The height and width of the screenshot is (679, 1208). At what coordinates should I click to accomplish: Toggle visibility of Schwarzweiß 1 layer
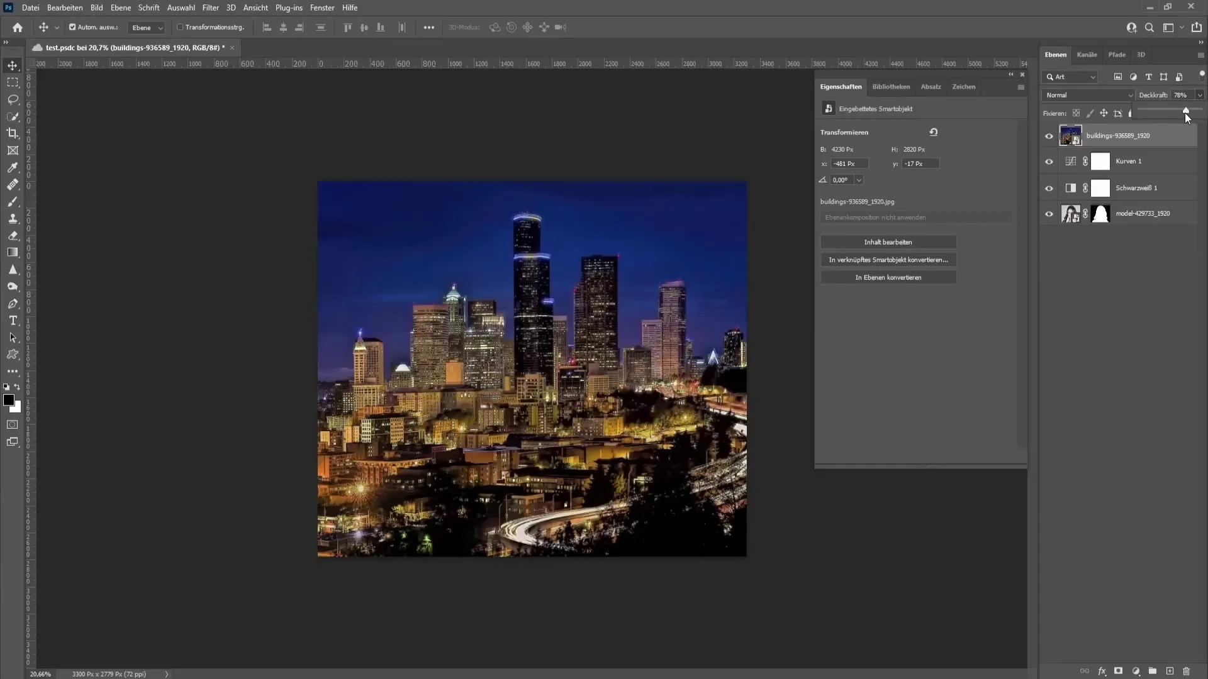1048,187
